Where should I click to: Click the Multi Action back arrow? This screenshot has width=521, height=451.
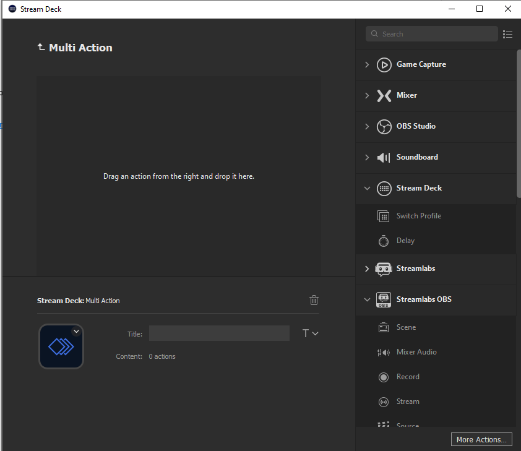pyautogui.click(x=41, y=48)
